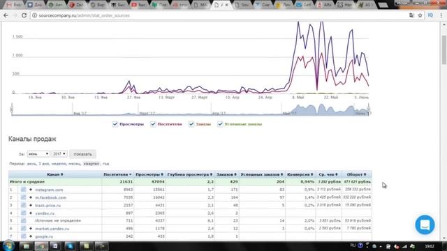Open the year dropdown showing 2017

click(x=59, y=154)
